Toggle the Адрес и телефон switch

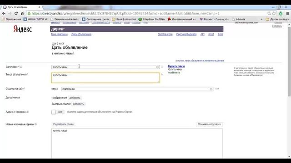58,112
